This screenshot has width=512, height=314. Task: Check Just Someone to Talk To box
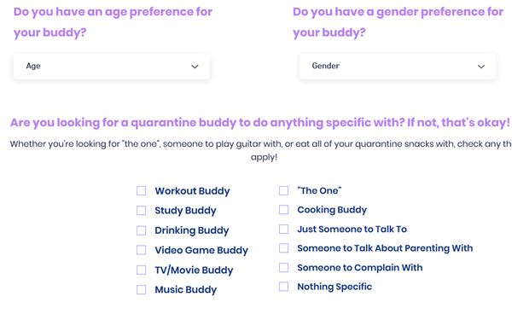pos(284,230)
